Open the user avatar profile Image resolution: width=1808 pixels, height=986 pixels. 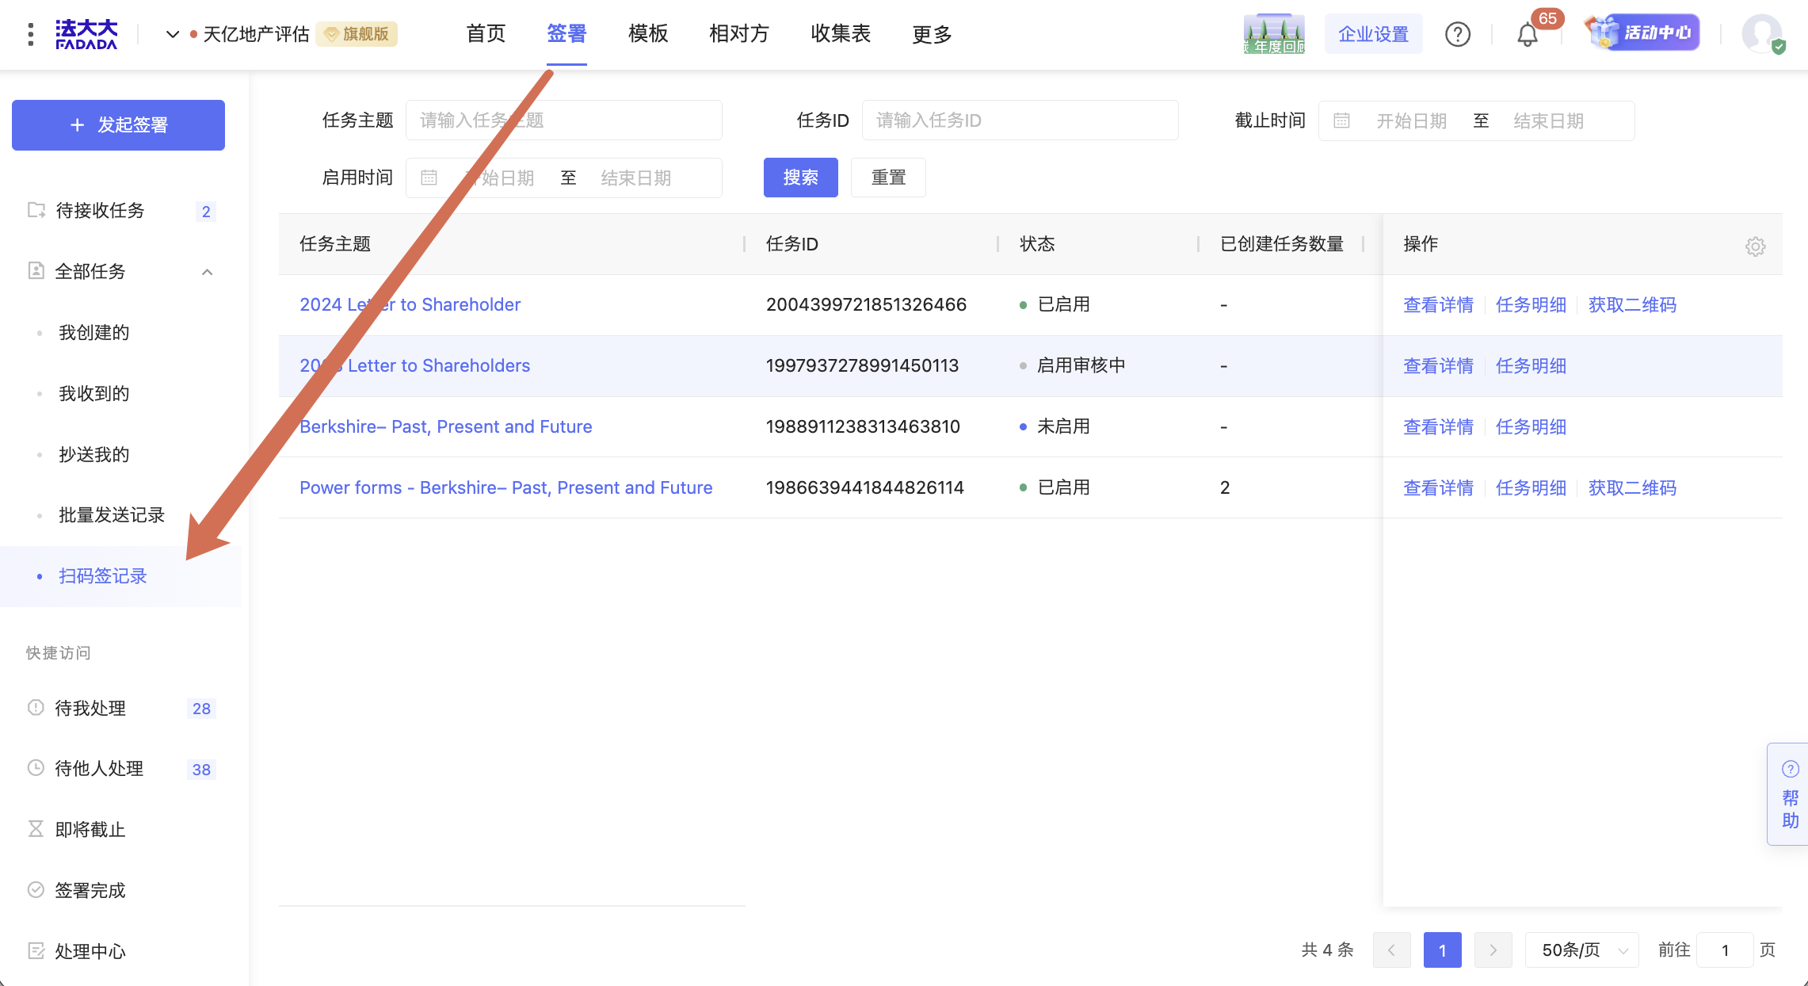pos(1761,34)
